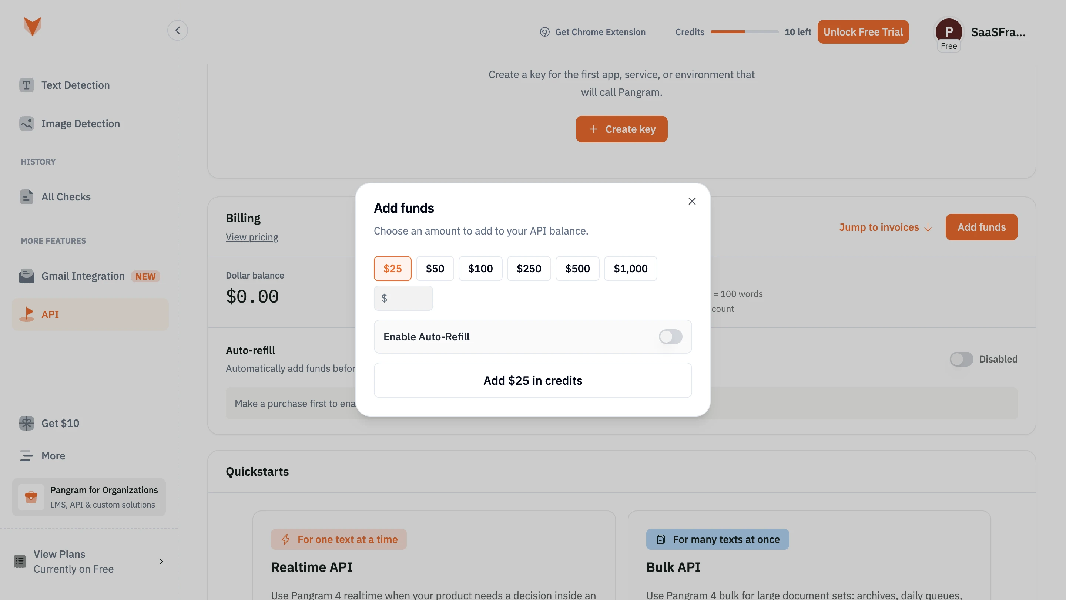Select the $100 amount option
Image resolution: width=1066 pixels, height=600 pixels.
tap(480, 268)
